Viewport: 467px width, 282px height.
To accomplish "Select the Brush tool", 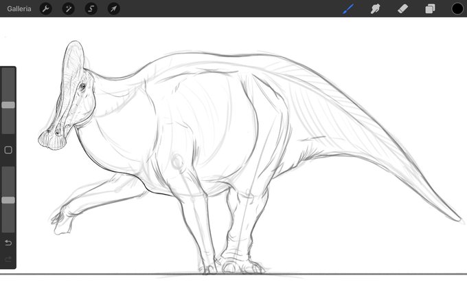I will (348, 9).
